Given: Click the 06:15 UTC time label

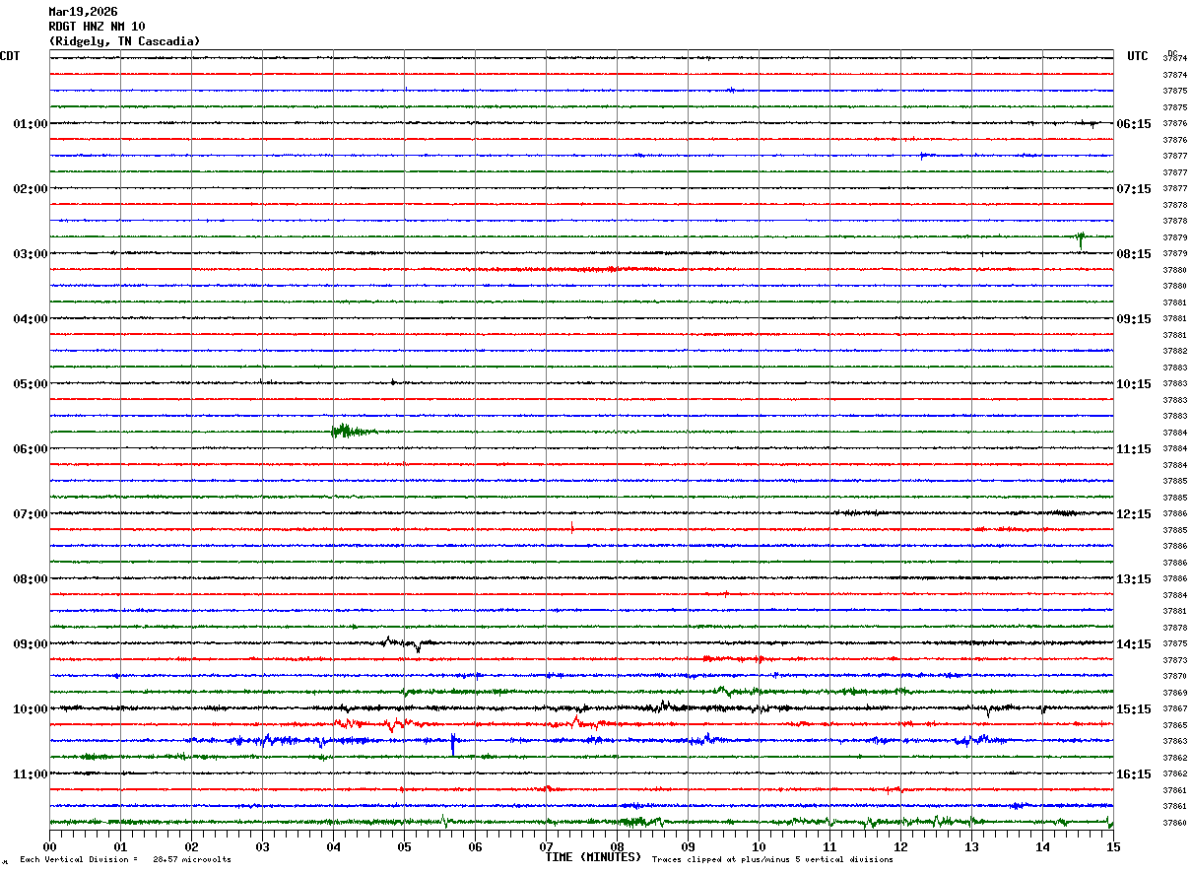Looking at the screenshot, I should pyautogui.click(x=1134, y=124).
